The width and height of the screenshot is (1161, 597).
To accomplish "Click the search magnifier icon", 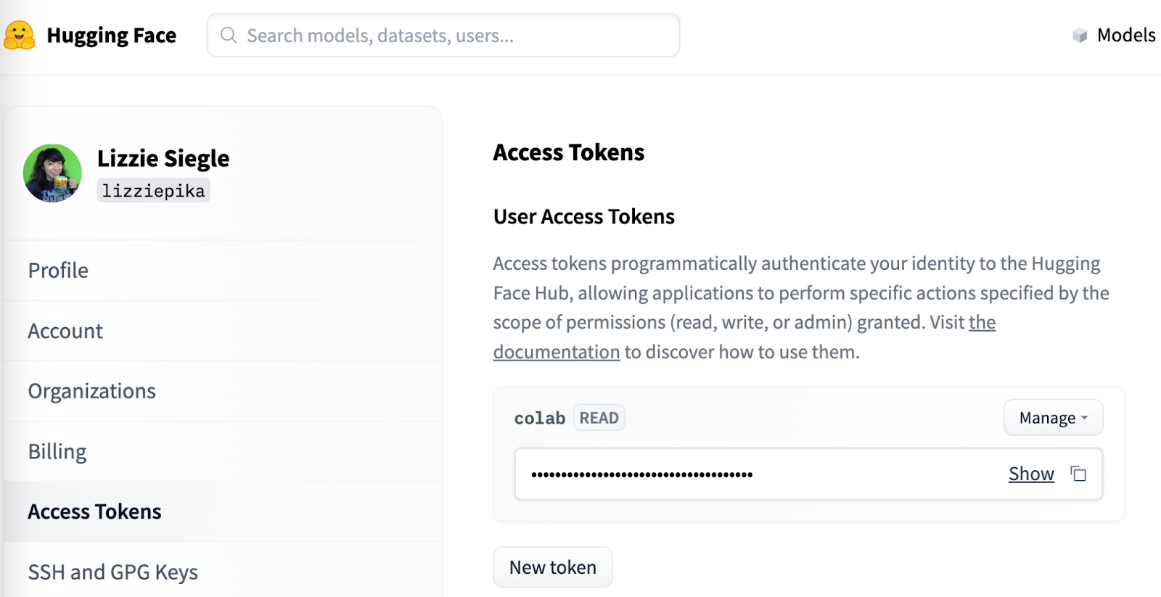I will pyautogui.click(x=229, y=35).
